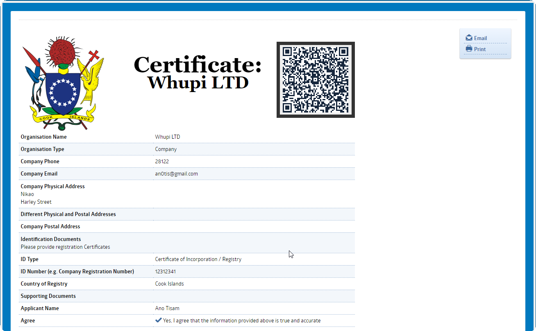Select the Certificate of Incorporation ID Type value
This screenshot has width=536, height=331.
pyautogui.click(x=198, y=259)
